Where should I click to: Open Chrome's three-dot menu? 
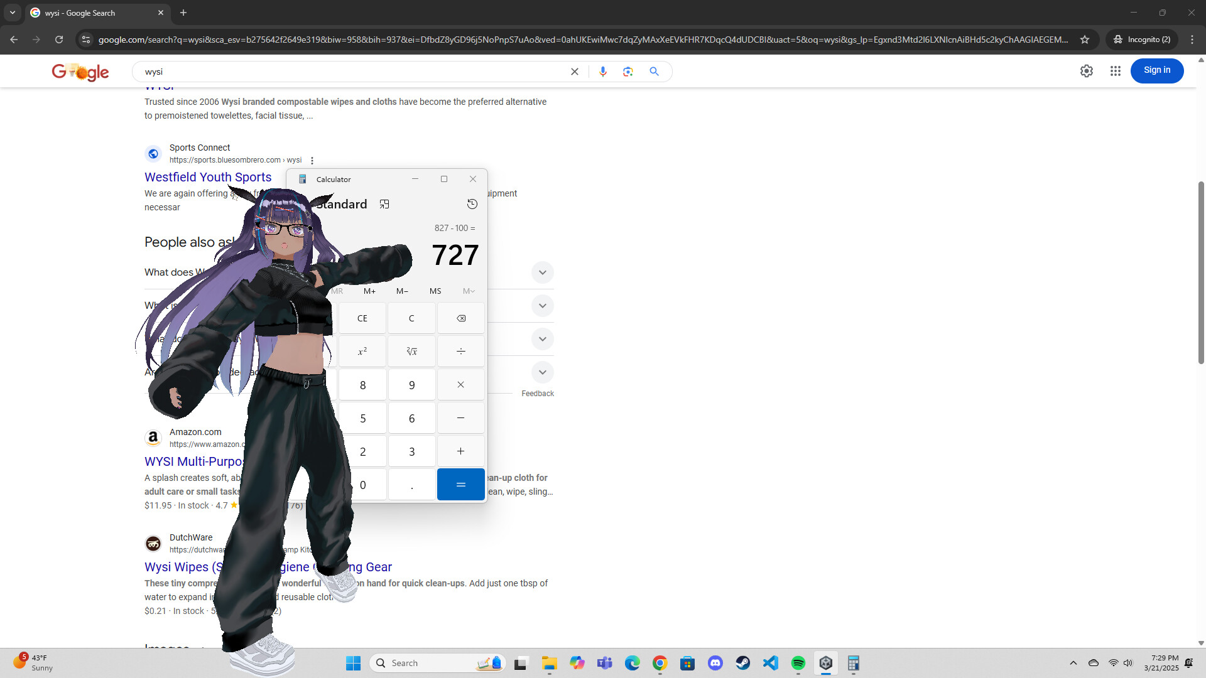pos(1192,39)
